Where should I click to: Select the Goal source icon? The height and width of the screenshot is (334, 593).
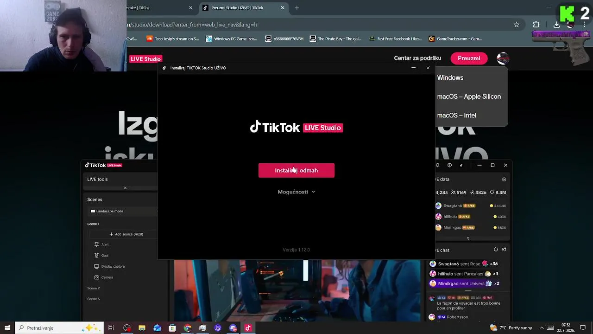(x=96, y=256)
